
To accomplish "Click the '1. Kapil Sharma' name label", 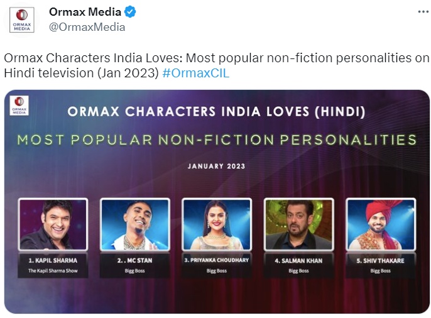I will [53, 260].
